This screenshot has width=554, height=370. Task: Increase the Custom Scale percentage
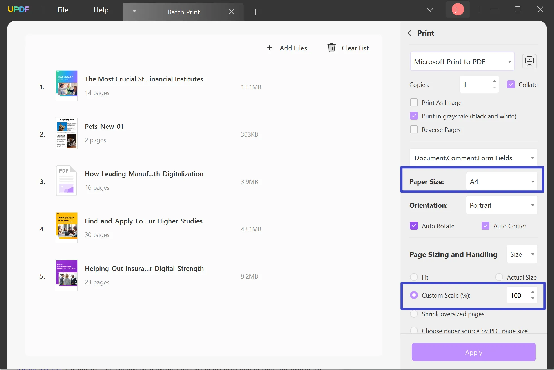click(533, 292)
